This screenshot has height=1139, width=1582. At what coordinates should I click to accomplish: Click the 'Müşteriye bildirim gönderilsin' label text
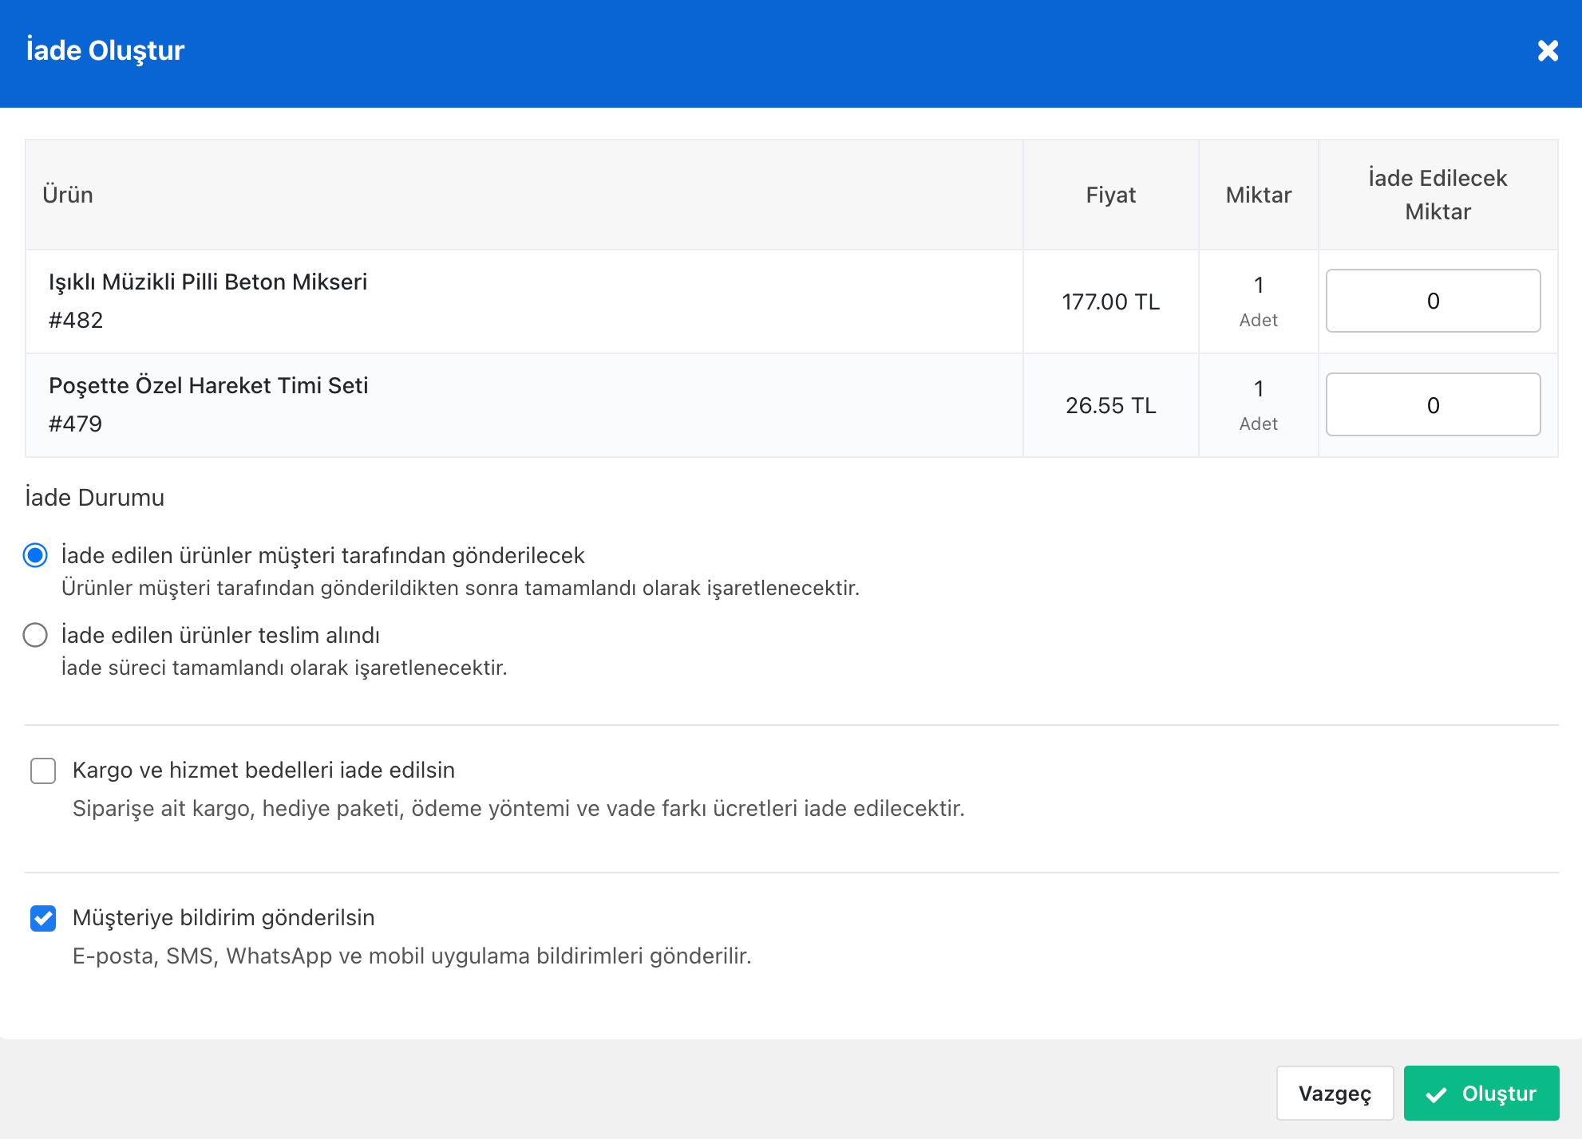pos(223,918)
